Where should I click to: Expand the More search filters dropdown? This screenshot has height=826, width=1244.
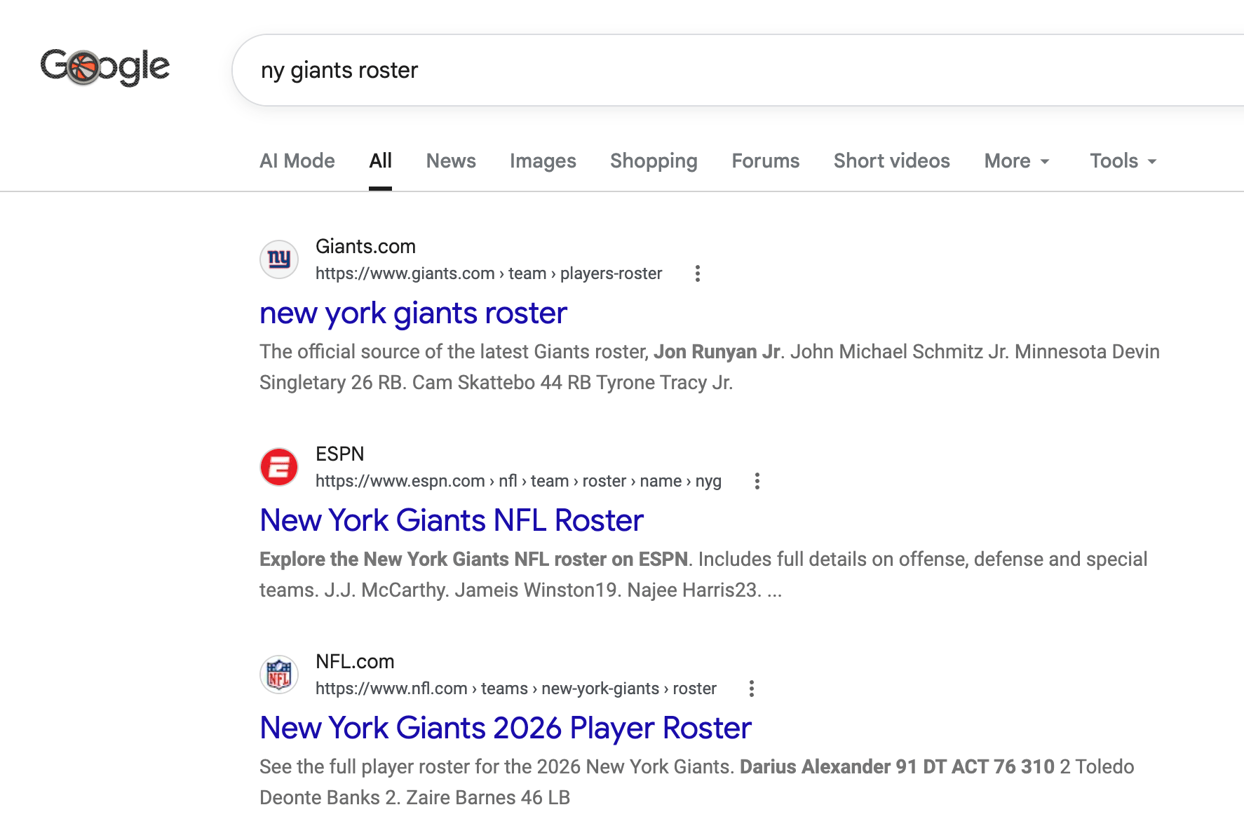click(x=1017, y=161)
